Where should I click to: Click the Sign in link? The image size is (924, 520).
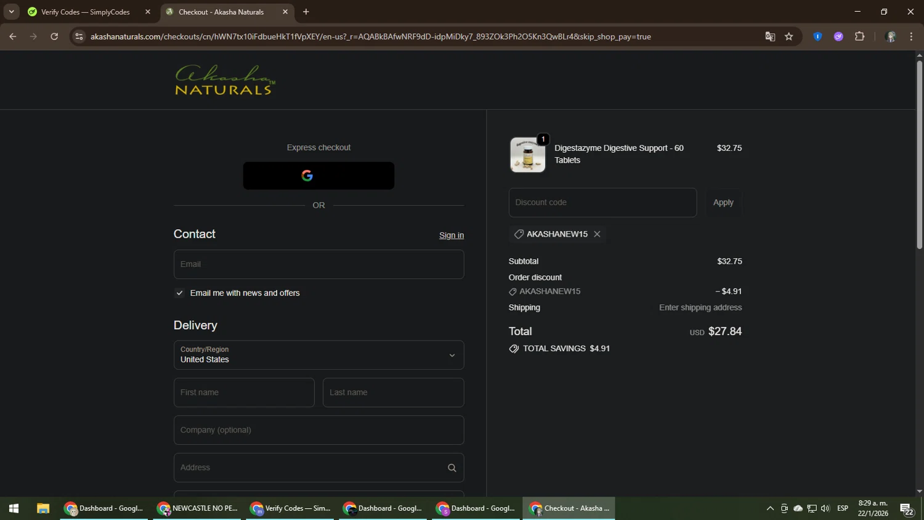[452, 235]
